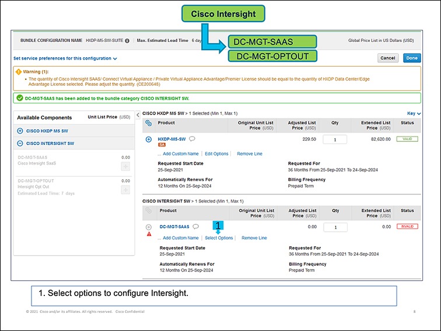Collapse the Available Components panel arrow

138,115
